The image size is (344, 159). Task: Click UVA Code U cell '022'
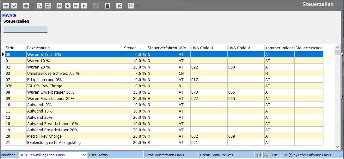[x=209, y=67]
